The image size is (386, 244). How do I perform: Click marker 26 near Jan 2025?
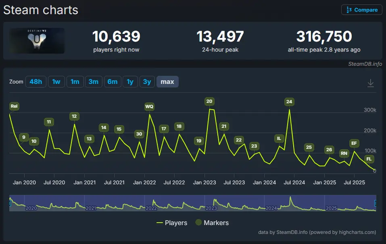[x=329, y=150]
